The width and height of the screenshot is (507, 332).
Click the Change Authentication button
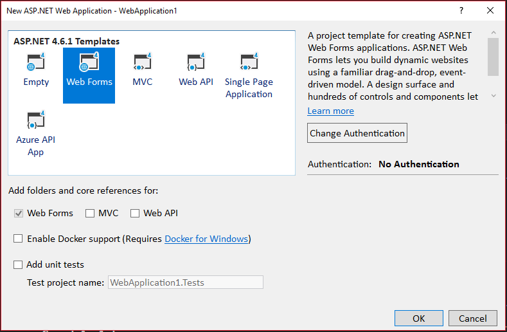point(357,133)
